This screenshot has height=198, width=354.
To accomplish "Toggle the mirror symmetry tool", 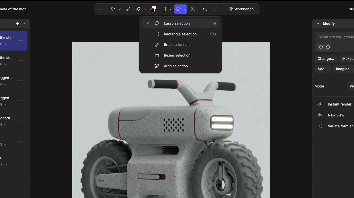I will click(x=193, y=9).
